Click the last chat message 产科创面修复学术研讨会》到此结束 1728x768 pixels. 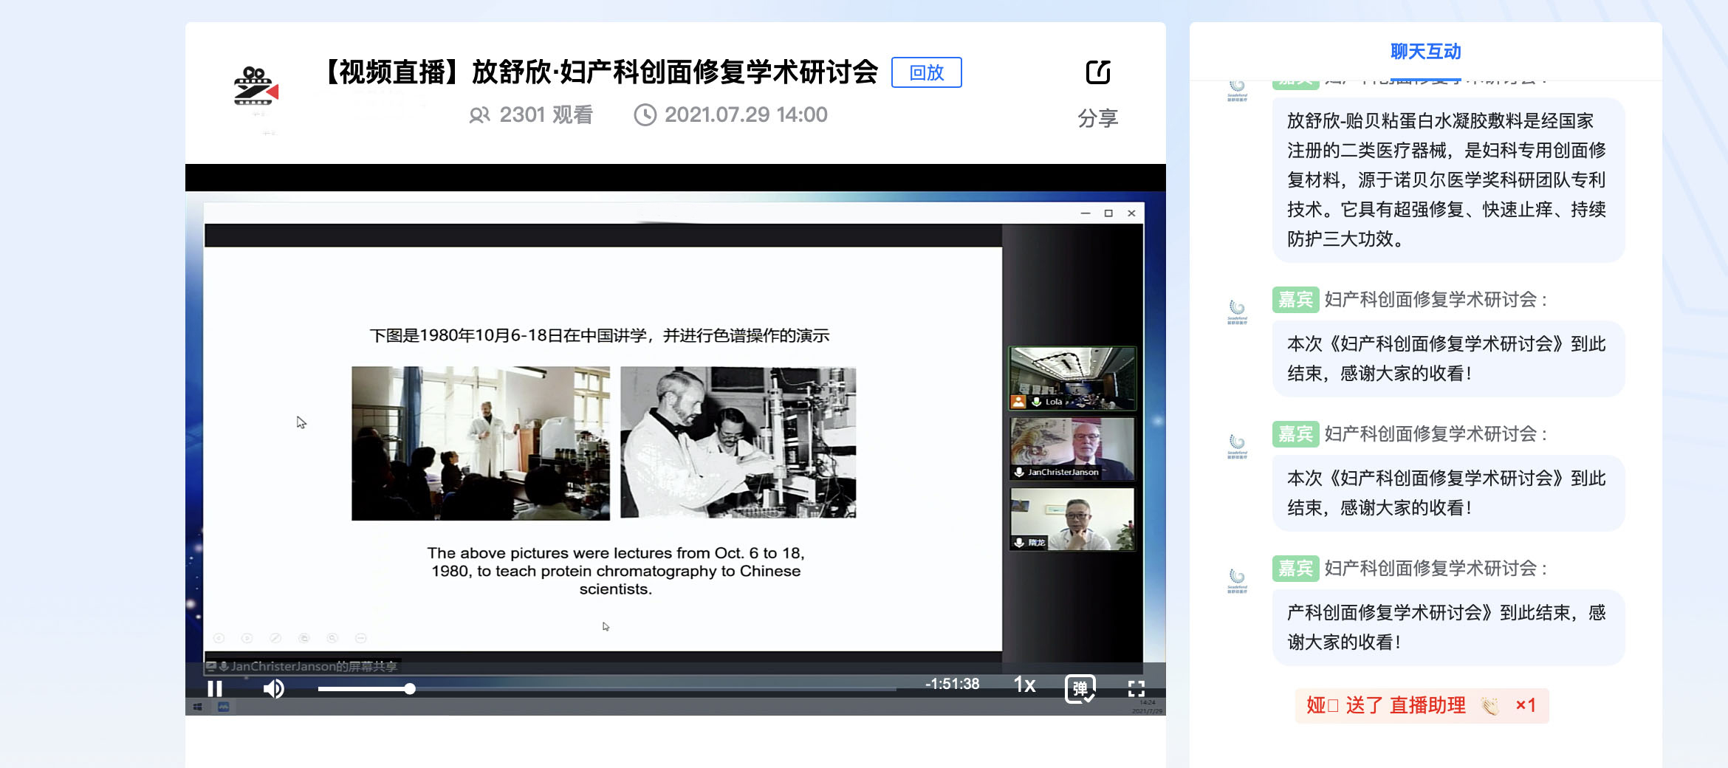click(1447, 628)
